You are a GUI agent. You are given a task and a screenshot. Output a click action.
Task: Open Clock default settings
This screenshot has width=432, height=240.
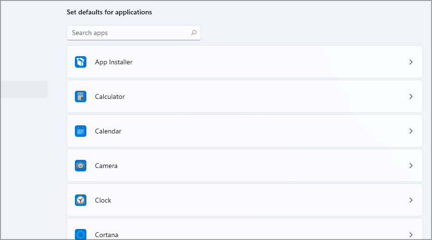pyautogui.click(x=245, y=200)
